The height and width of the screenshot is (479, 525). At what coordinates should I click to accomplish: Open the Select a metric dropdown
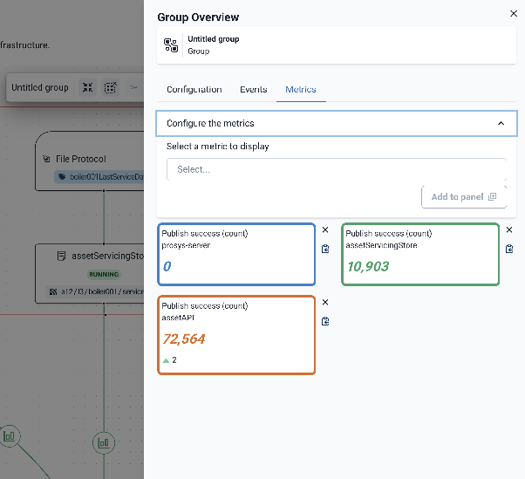point(336,169)
